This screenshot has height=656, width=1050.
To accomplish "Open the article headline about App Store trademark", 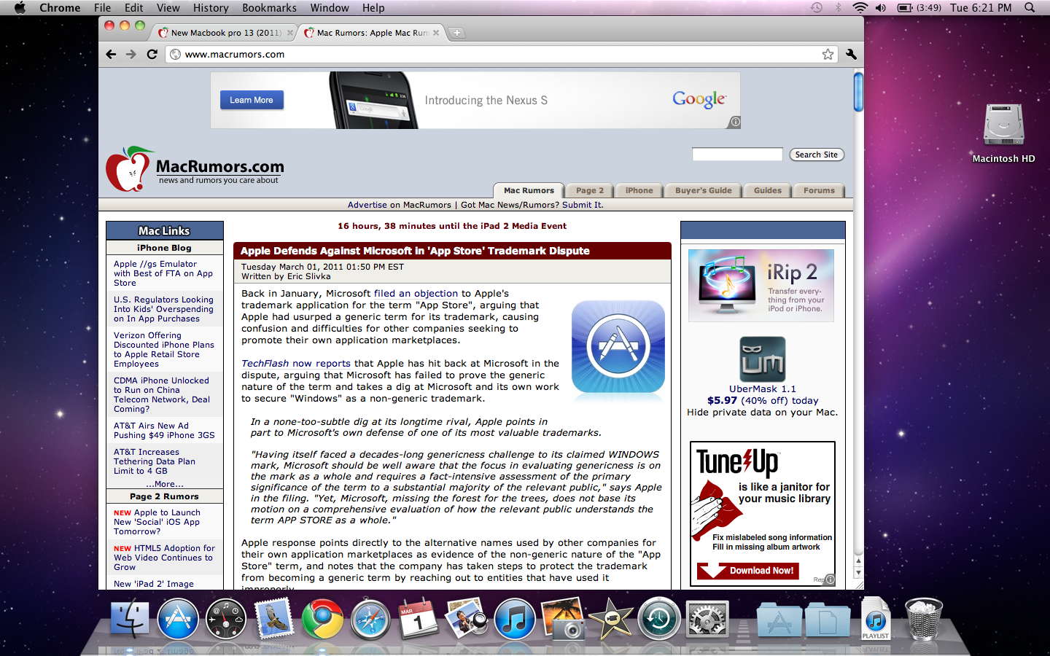I will click(415, 251).
